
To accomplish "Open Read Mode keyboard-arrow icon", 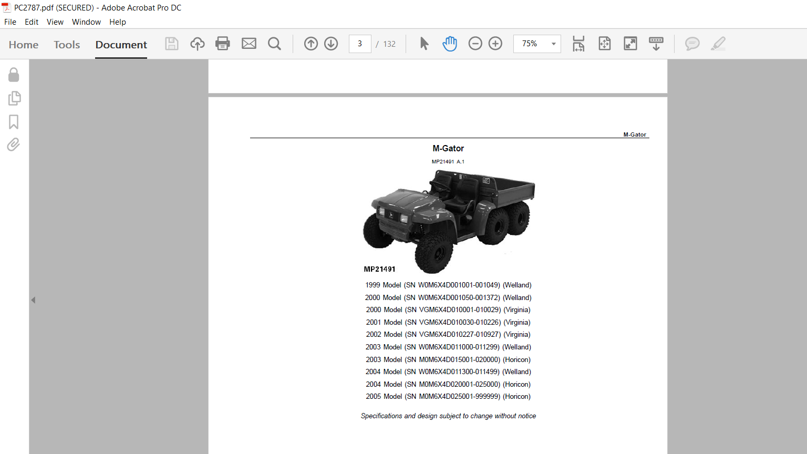I will (656, 44).
